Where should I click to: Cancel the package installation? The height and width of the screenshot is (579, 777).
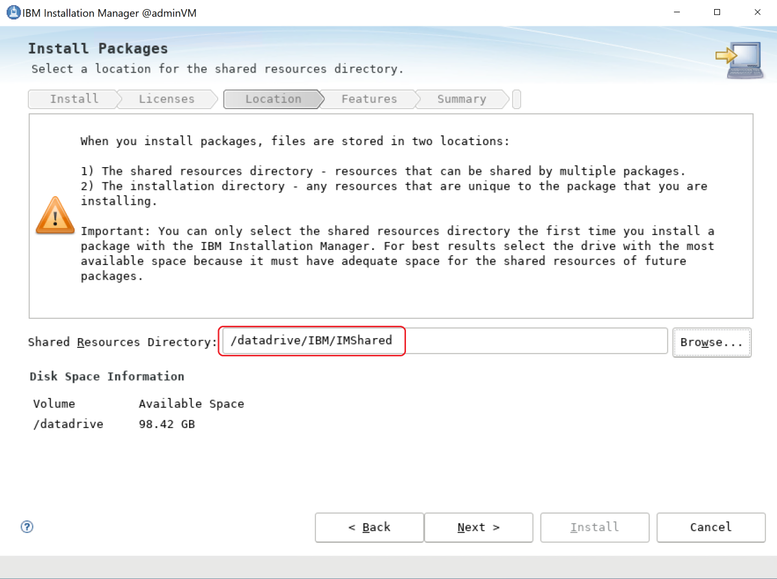tap(710, 527)
